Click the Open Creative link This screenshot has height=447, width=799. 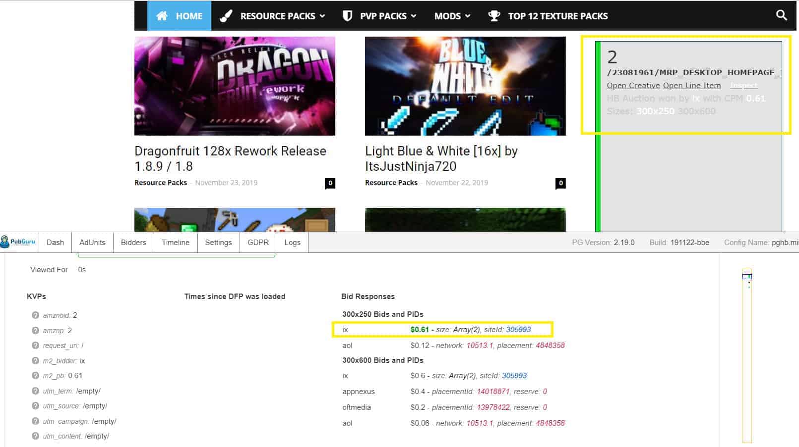633,86
